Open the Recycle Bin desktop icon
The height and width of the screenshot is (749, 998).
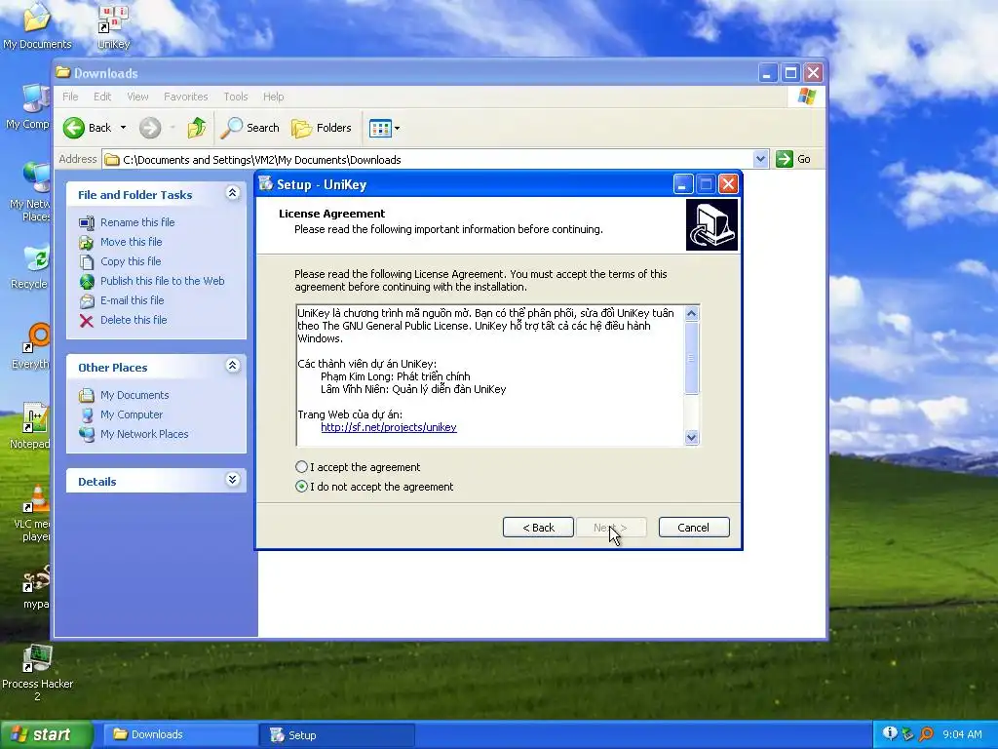pos(36,258)
